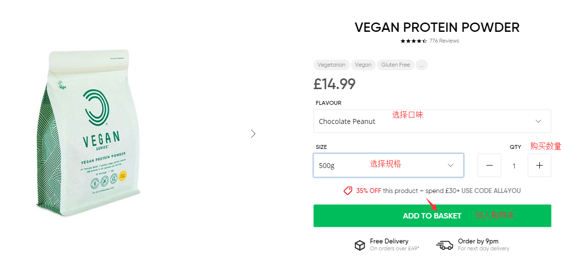
Task: Select the Vegetarian tag
Action: point(331,65)
